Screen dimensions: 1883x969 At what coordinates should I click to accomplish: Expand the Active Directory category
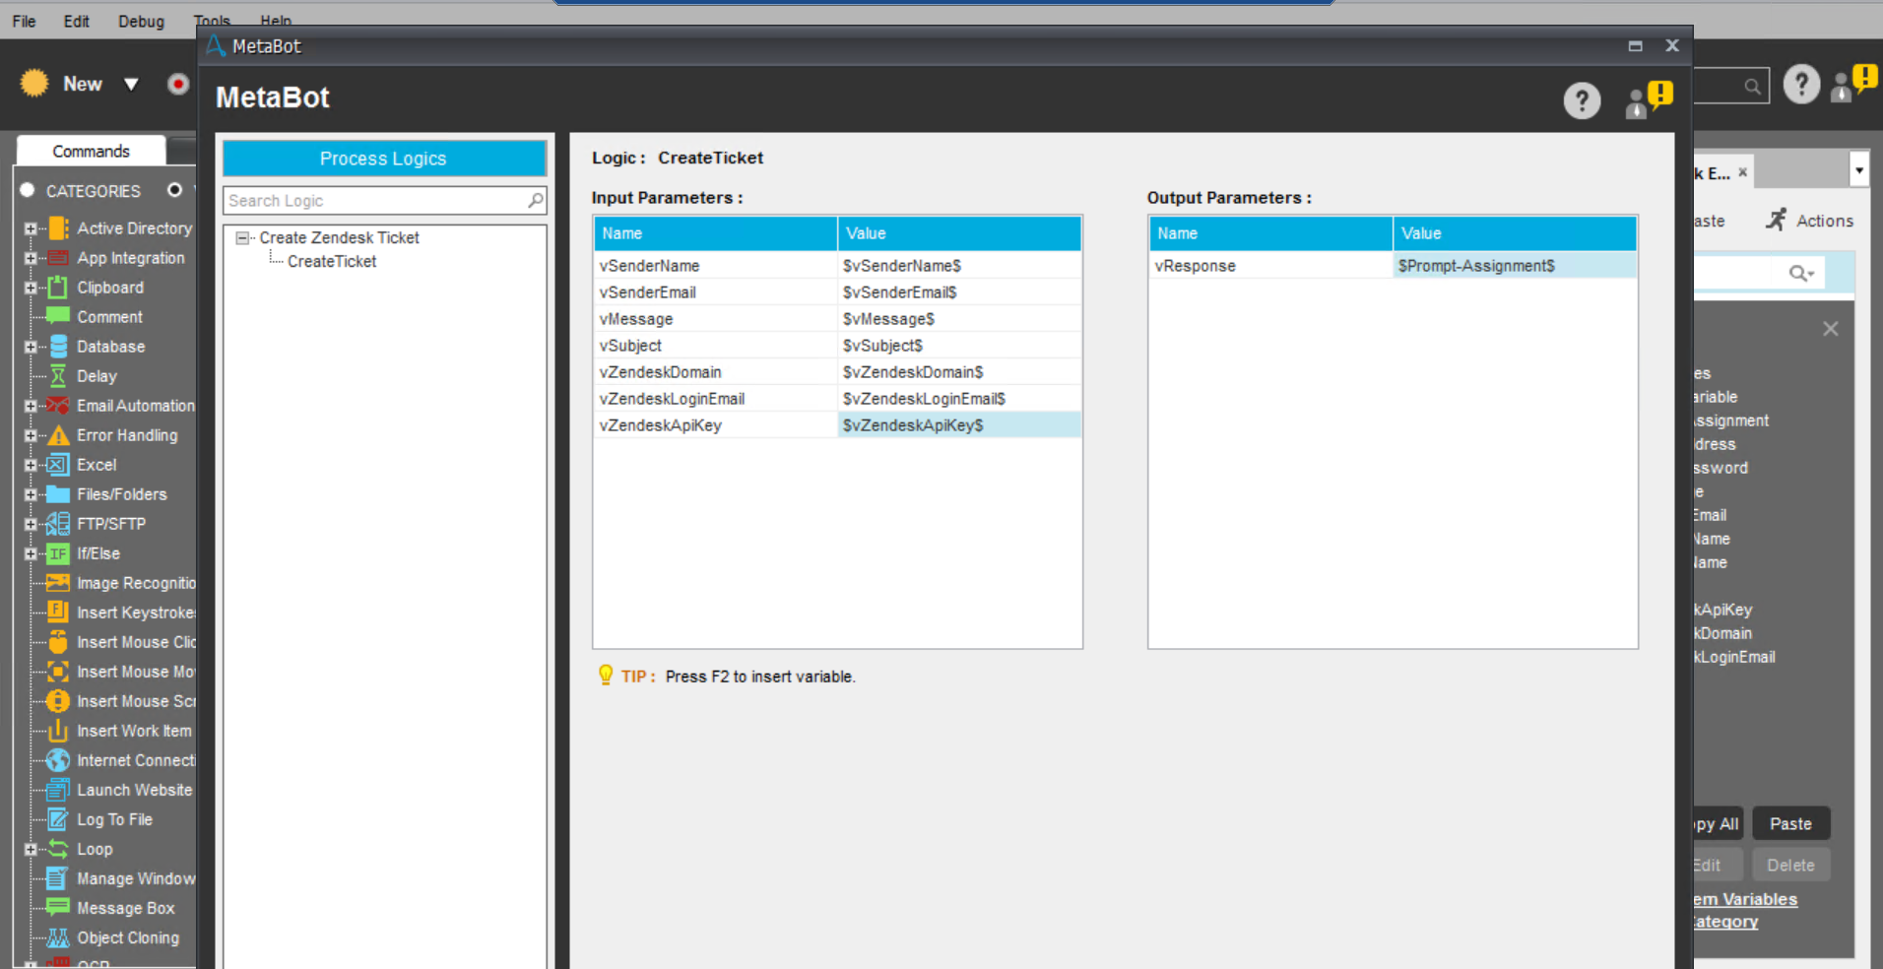pos(30,228)
